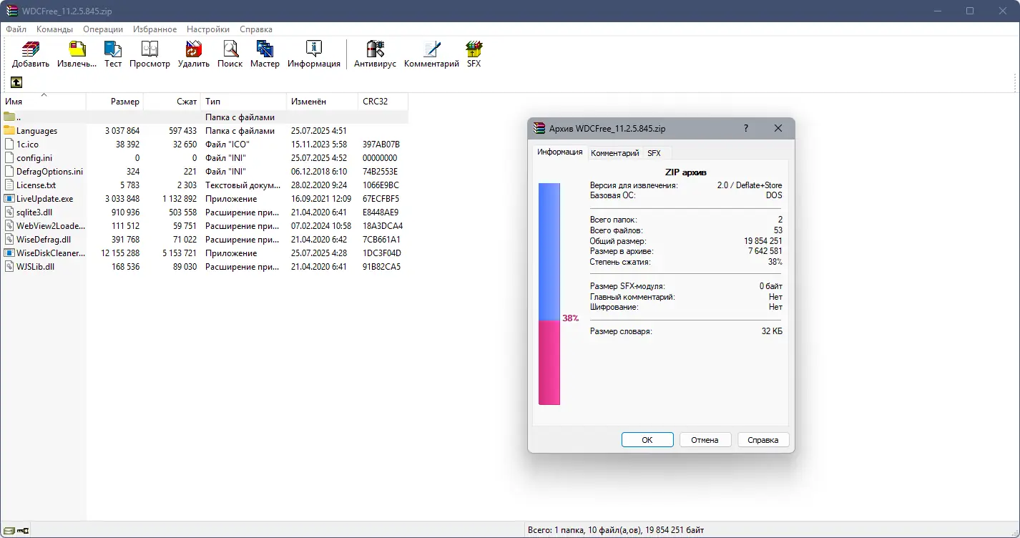Sort by the Тип column header
1020x538 pixels.
point(243,102)
